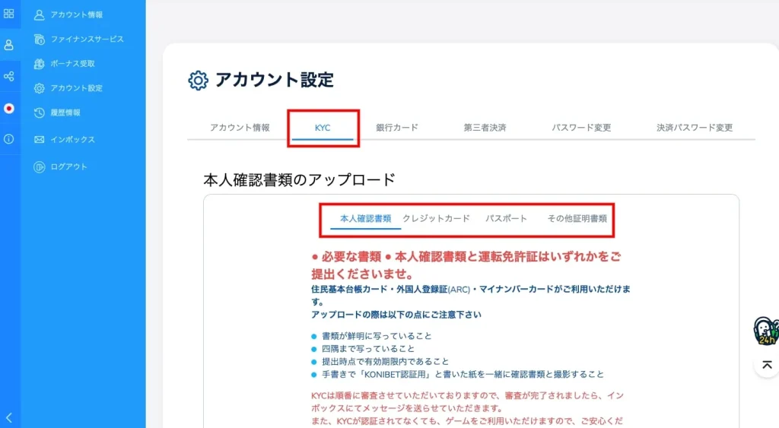Open the その他証明書類 sub-tab
The height and width of the screenshot is (428, 779).
pos(577,218)
